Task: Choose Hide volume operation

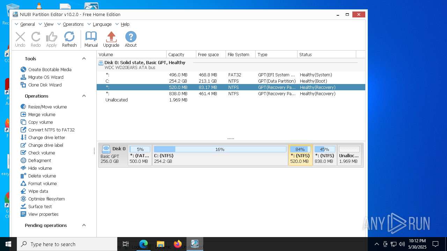Action: tap(36, 168)
